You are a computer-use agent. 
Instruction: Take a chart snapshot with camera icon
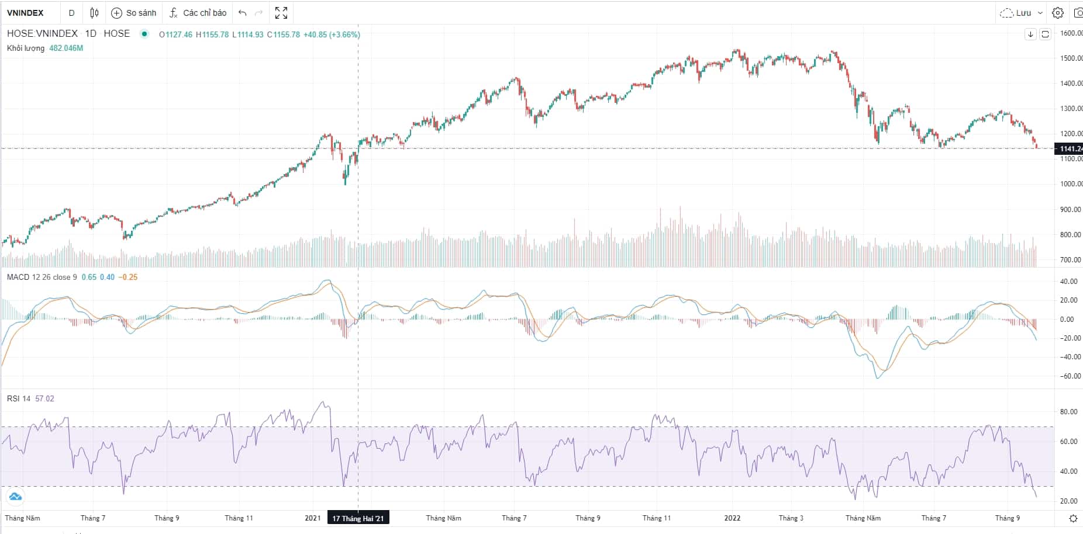click(x=1078, y=13)
